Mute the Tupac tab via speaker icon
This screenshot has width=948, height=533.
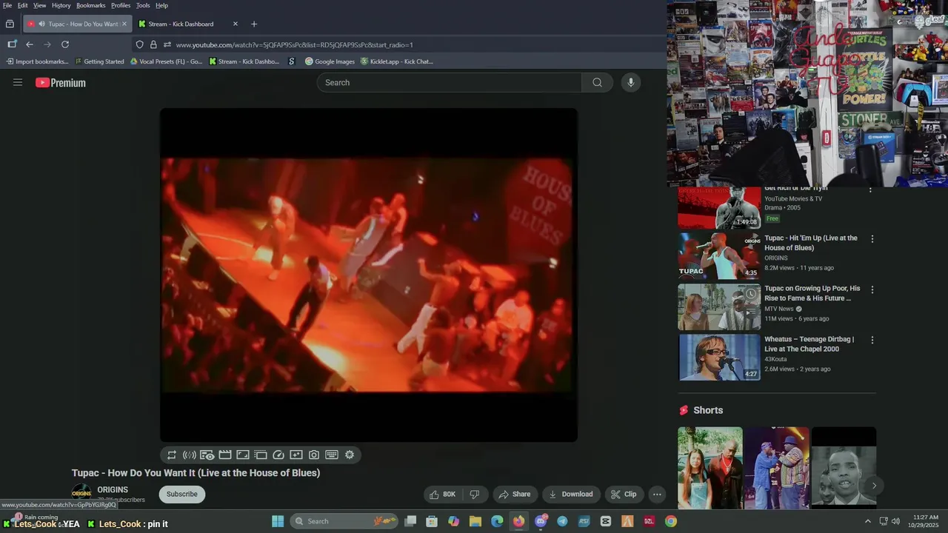tap(41, 24)
